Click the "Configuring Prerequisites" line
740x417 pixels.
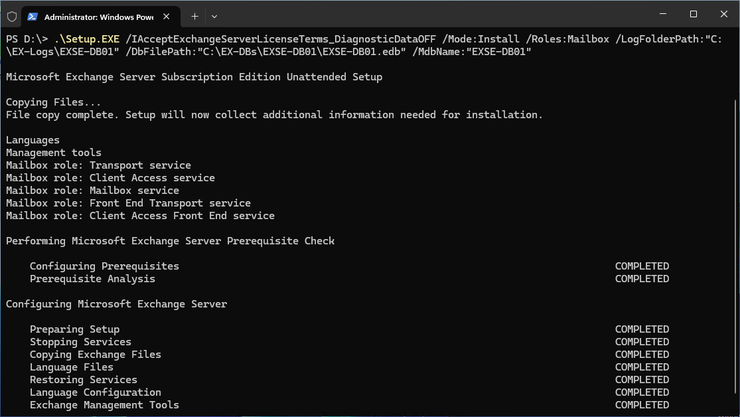click(x=104, y=266)
